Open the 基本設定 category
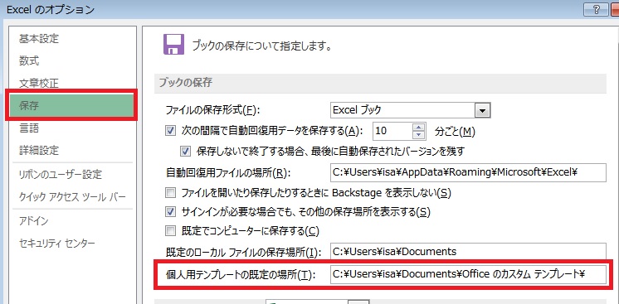 (x=39, y=39)
